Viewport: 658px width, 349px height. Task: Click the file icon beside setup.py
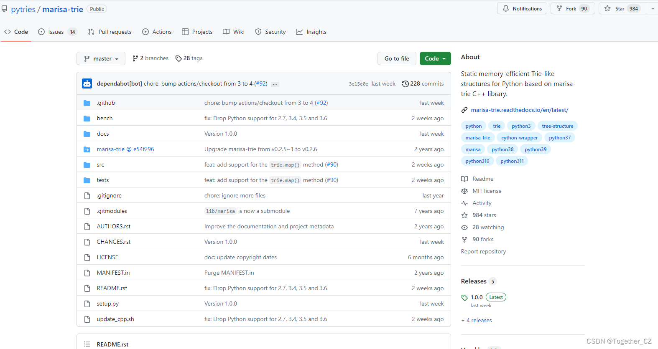click(87, 304)
